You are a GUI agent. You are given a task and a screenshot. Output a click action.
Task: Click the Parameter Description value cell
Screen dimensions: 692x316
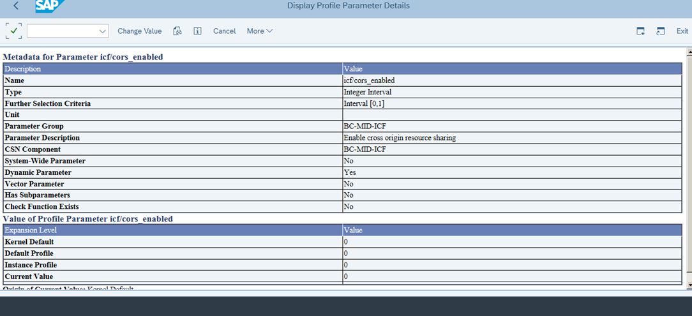(x=400, y=138)
